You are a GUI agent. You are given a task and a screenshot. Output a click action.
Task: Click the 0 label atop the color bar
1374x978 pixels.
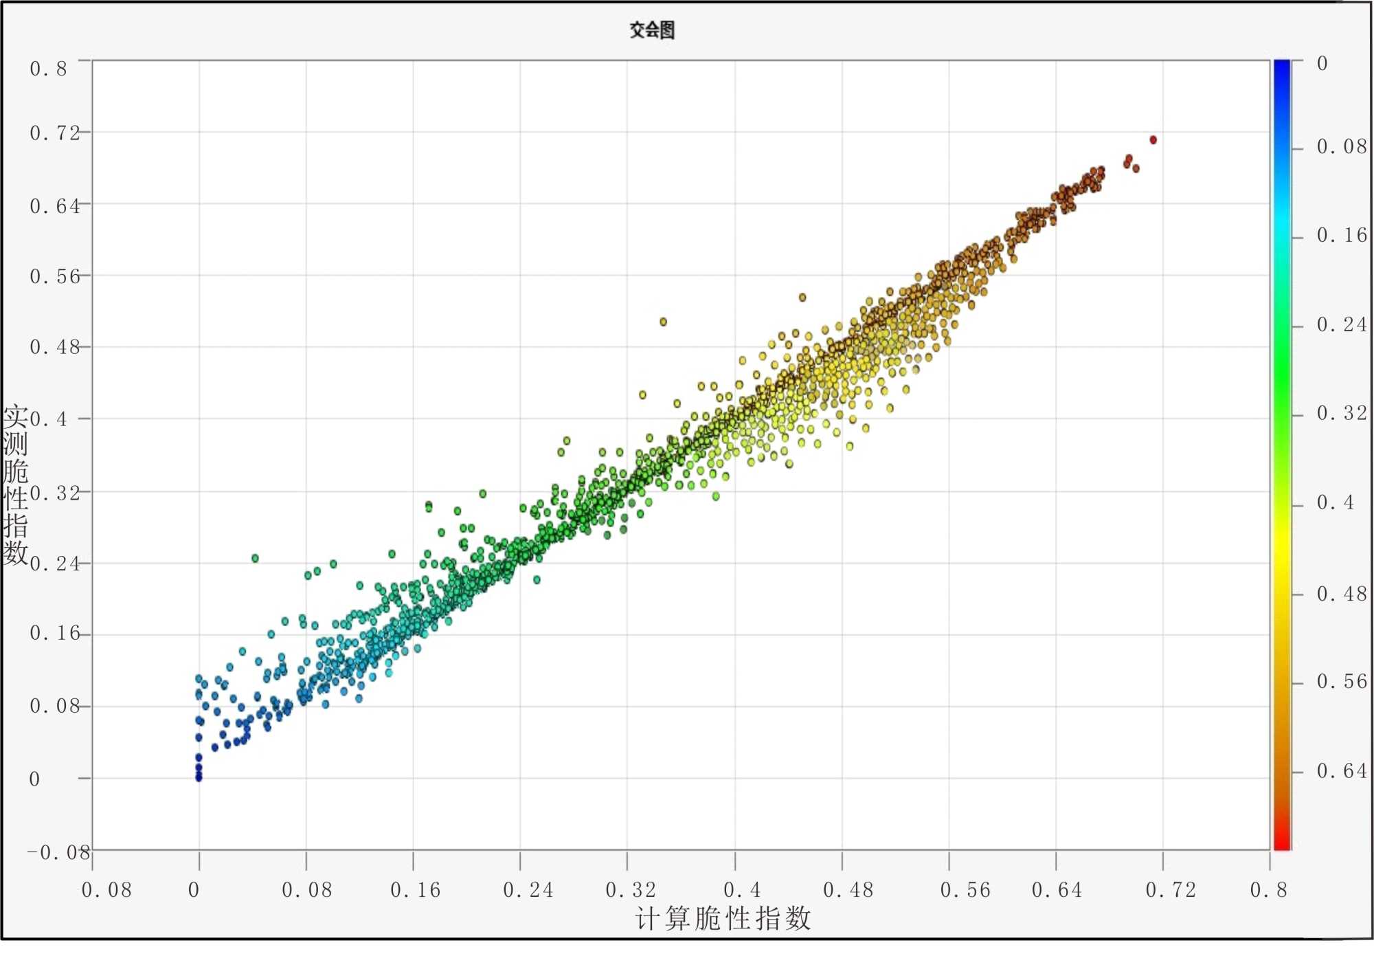tap(1322, 64)
